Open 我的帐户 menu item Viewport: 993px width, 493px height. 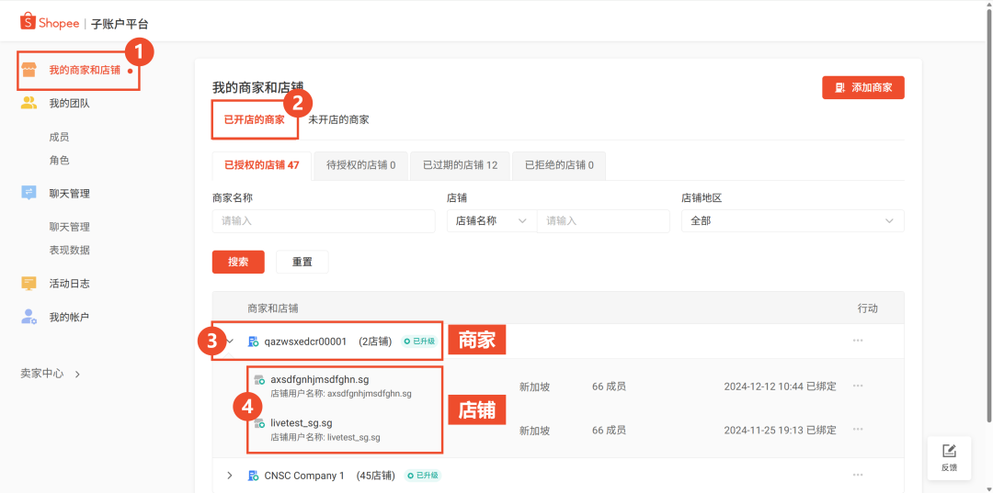[x=70, y=318]
